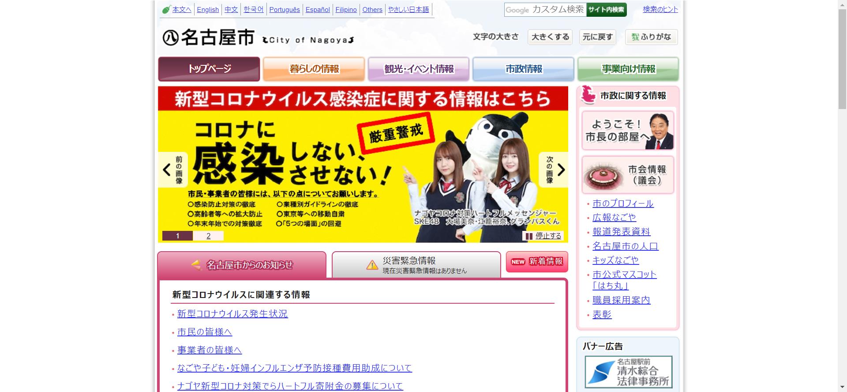Switch to the 災害緊急情報 tab

(416, 265)
